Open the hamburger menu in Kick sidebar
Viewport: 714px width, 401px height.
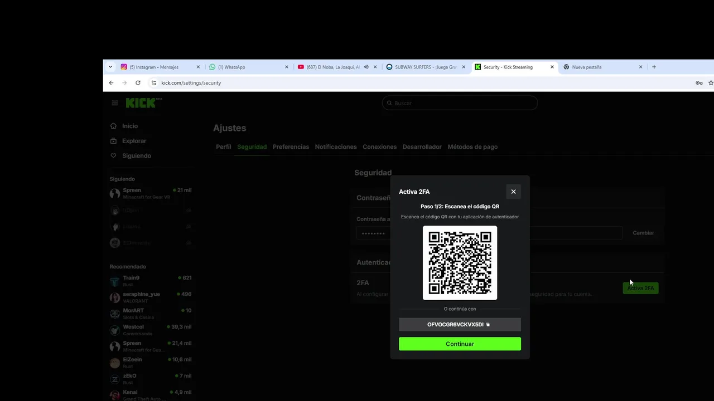[x=115, y=103]
